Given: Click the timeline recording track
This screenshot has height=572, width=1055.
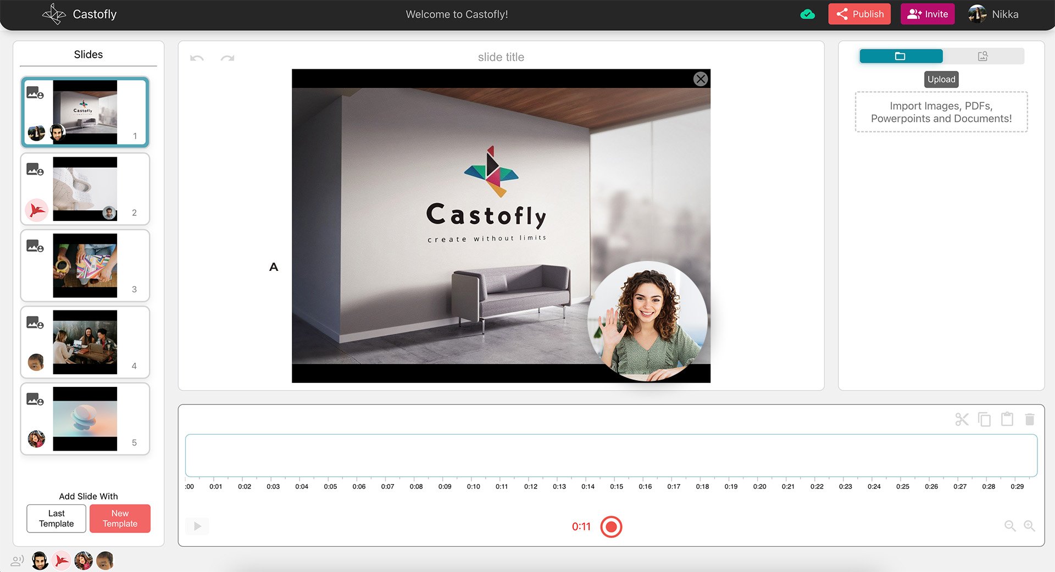Looking at the screenshot, I should tap(611, 456).
